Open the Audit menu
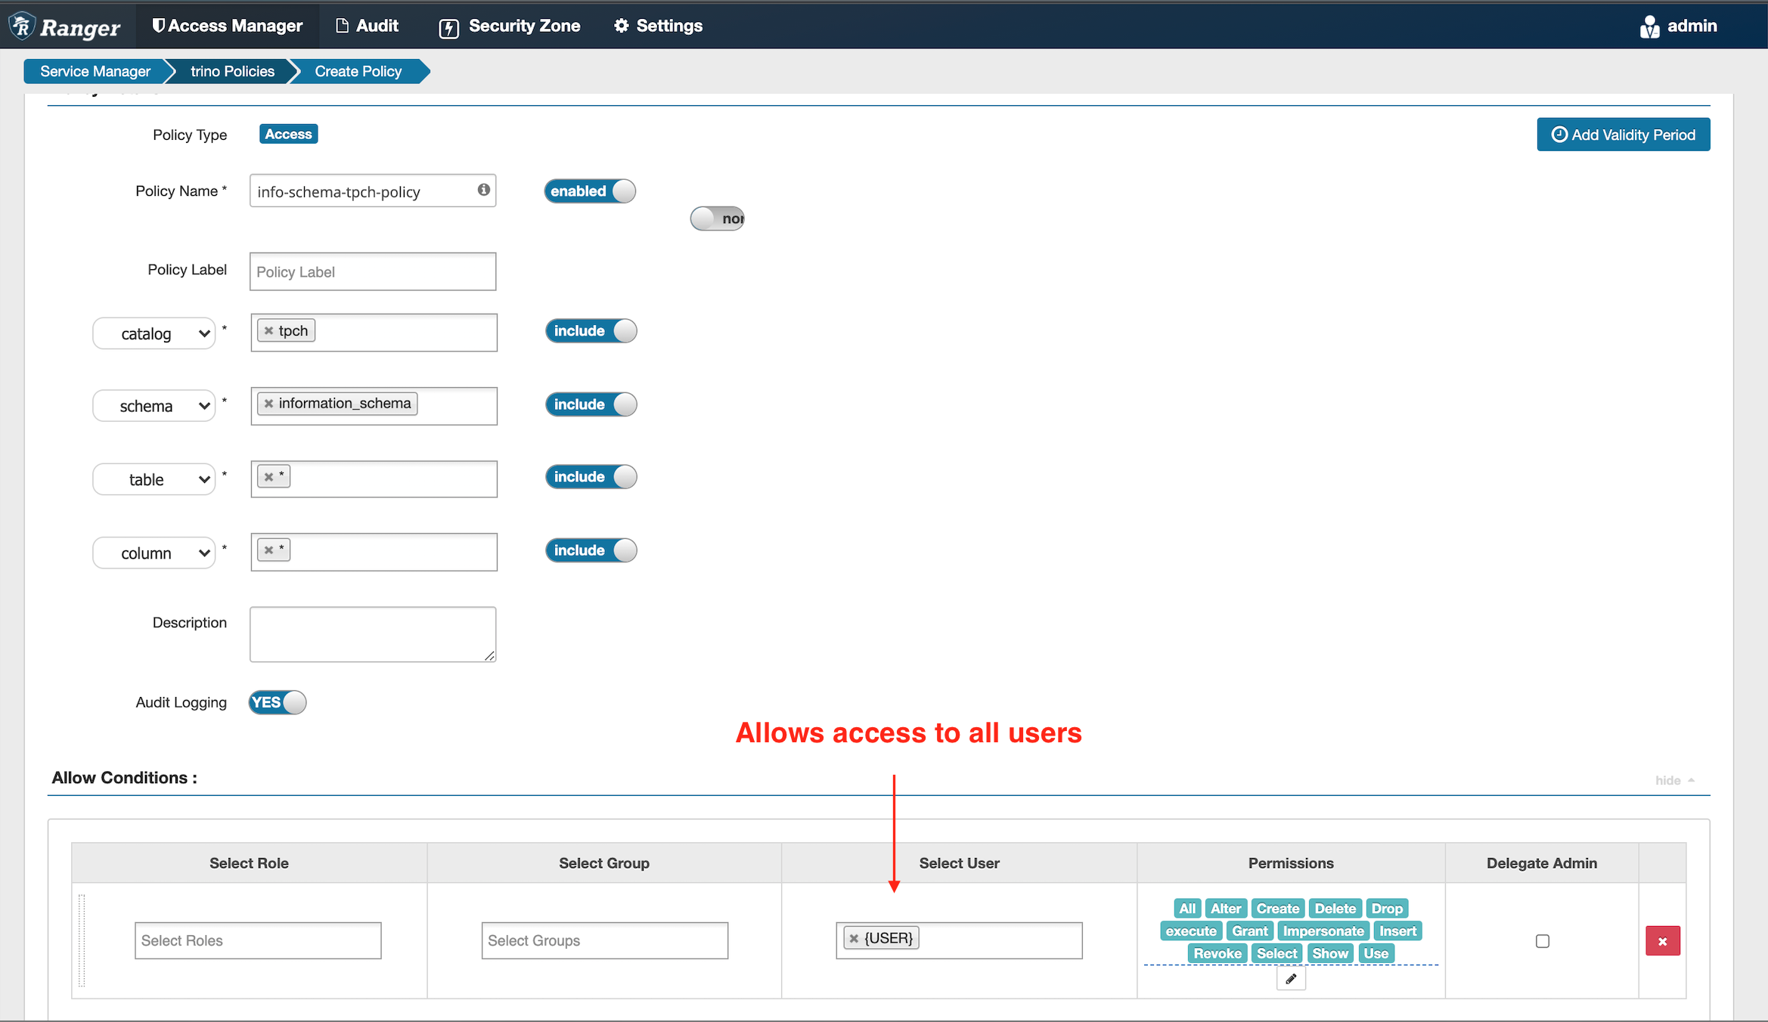 pyautogui.click(x=367, y=26)
